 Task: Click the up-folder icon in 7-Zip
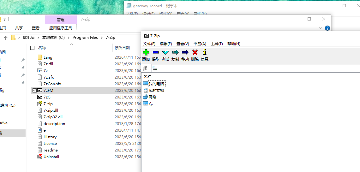[145, 68]
